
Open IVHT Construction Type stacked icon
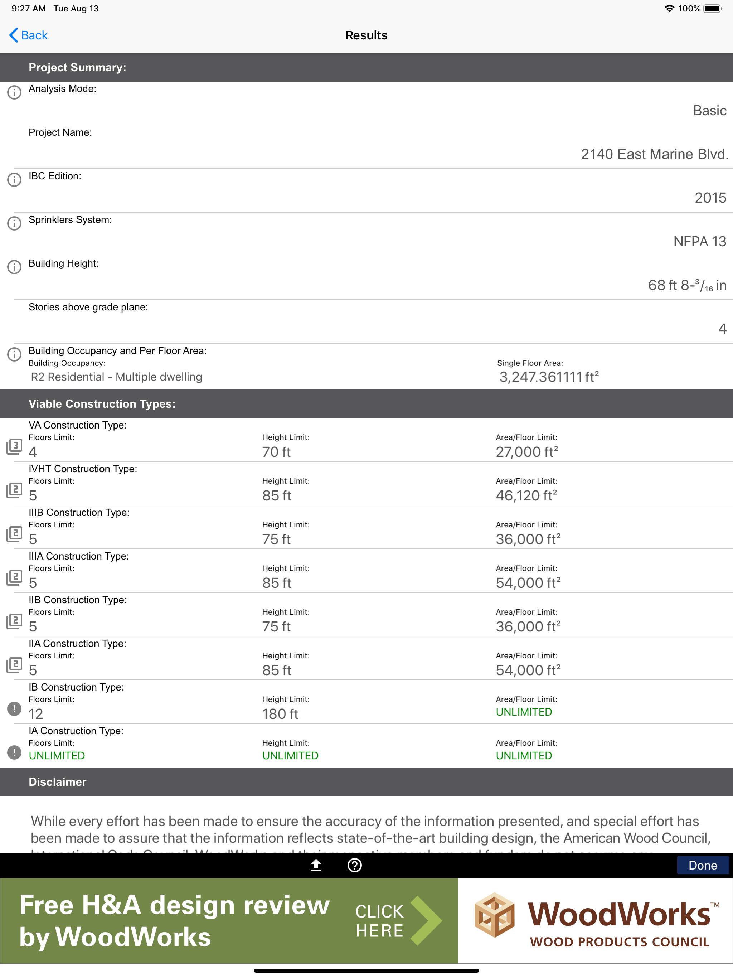tap(14, 490)
